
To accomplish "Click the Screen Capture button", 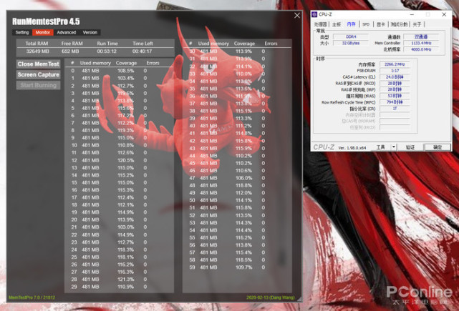I will pyautogui.click(x=39, y=74).
